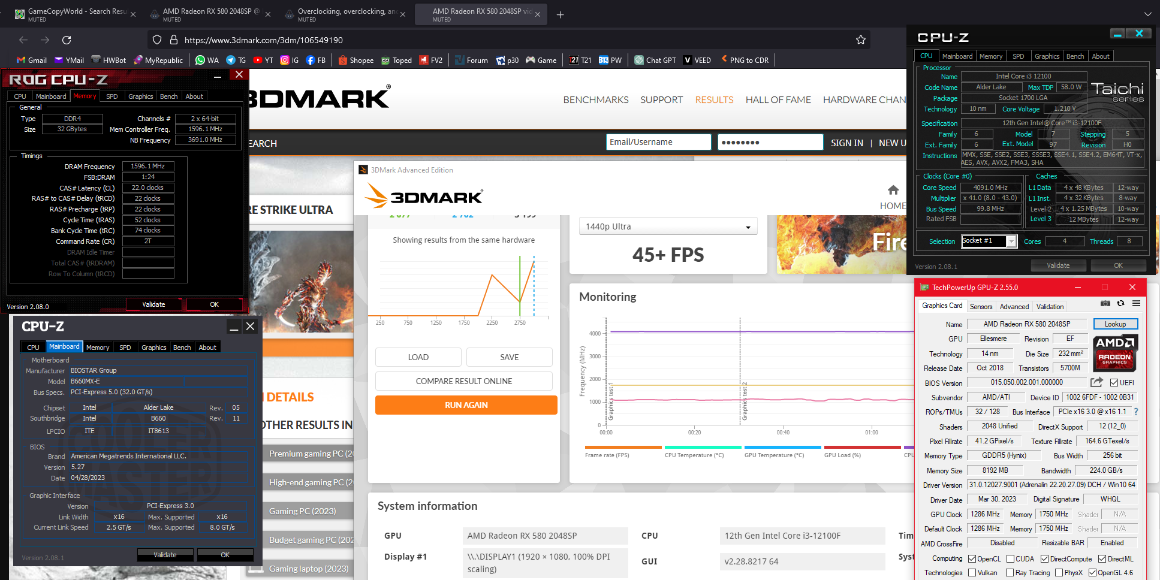
Task: Click SIGN IN link on 3DMark site
Action: click(847, 143)
